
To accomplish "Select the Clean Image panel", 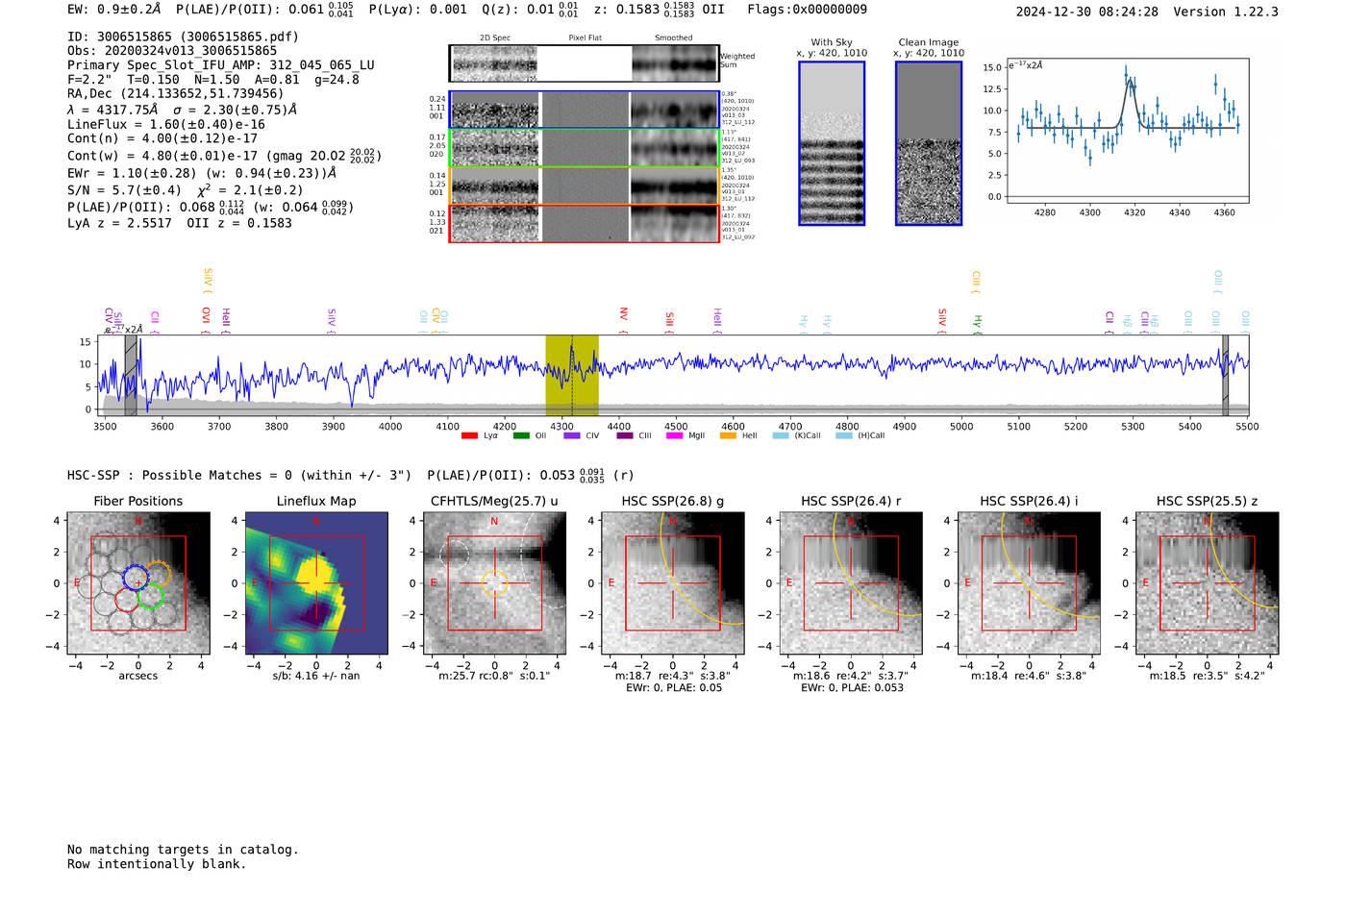I will tap(929, 143).
